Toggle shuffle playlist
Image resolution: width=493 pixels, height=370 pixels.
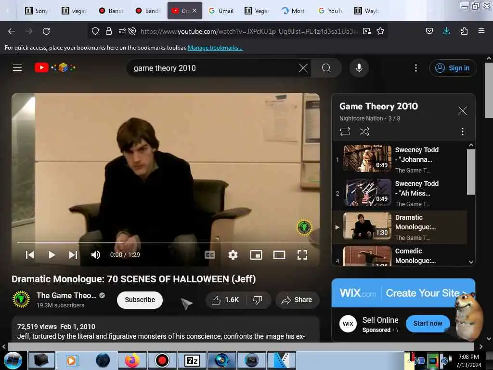click(364, 131)
